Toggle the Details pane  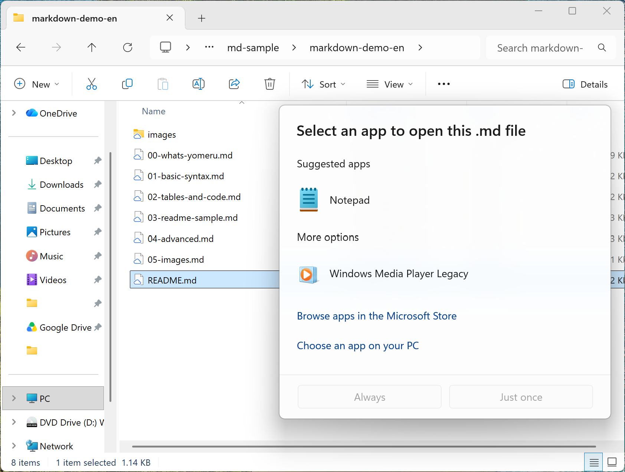click(x=585, y=84)
